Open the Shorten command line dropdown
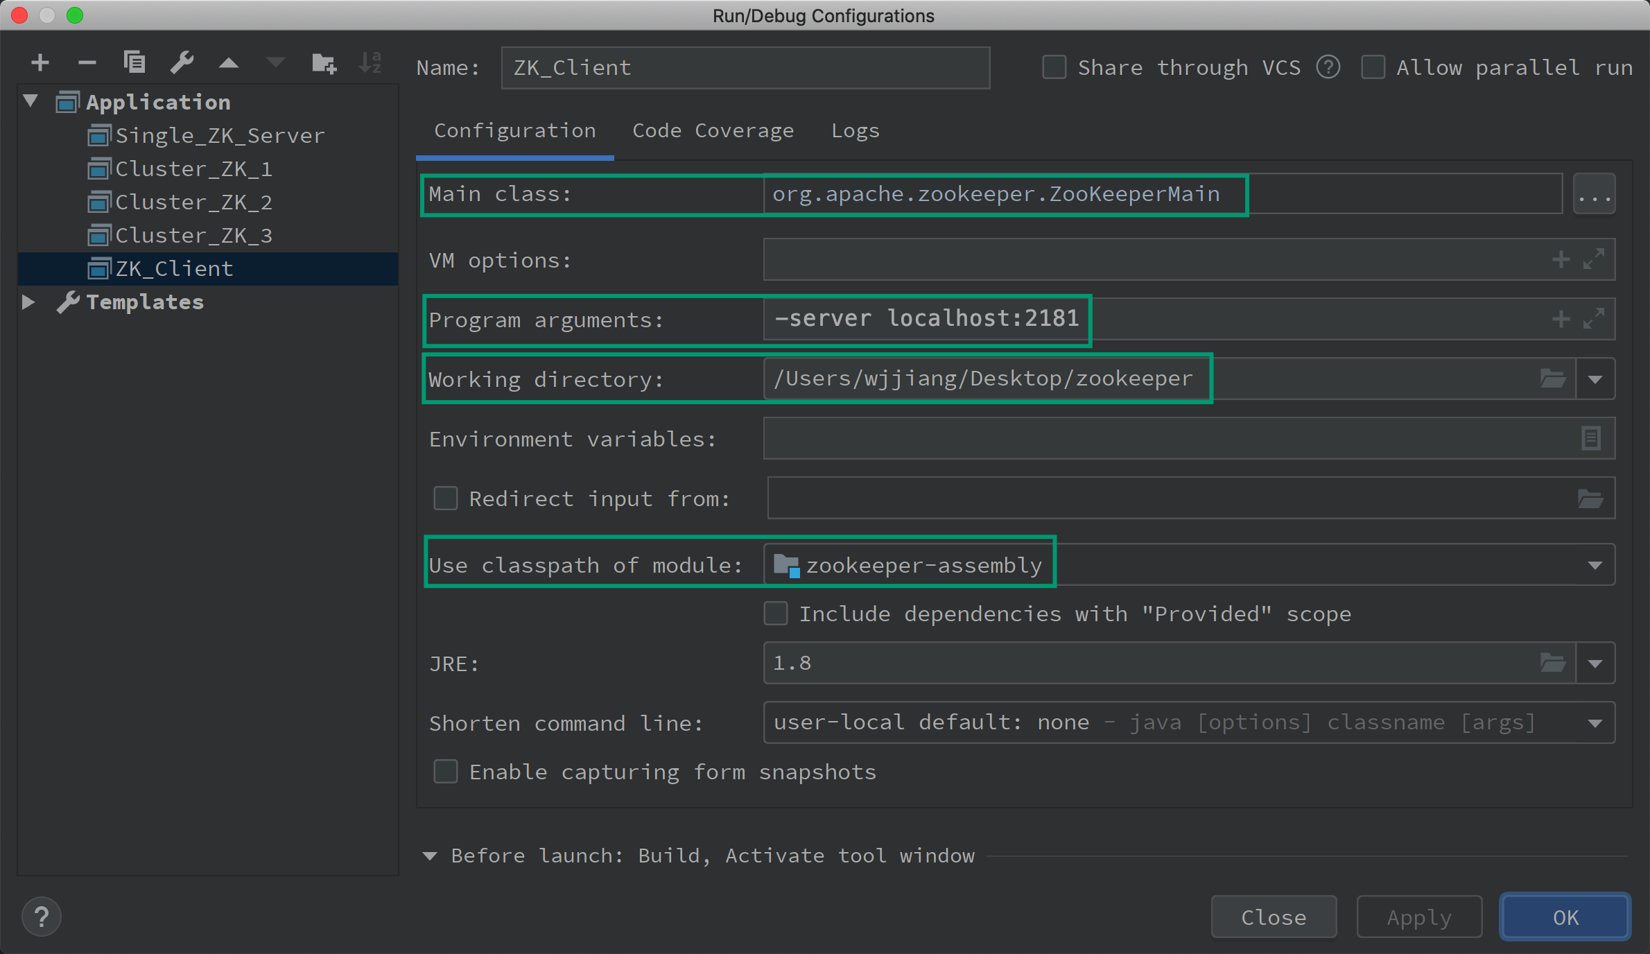The width and height of the screenshot is (1650, 954). (x=1595, y=723)
